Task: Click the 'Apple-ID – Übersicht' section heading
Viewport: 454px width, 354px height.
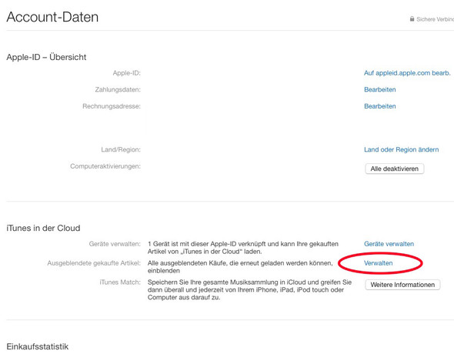Action: pyautogui.click(x=46, y=57)
